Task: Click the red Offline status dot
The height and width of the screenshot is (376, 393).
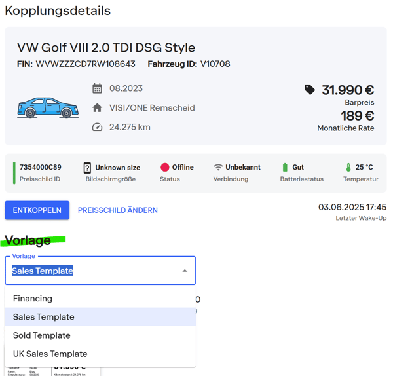Action: tap(164, 167)
